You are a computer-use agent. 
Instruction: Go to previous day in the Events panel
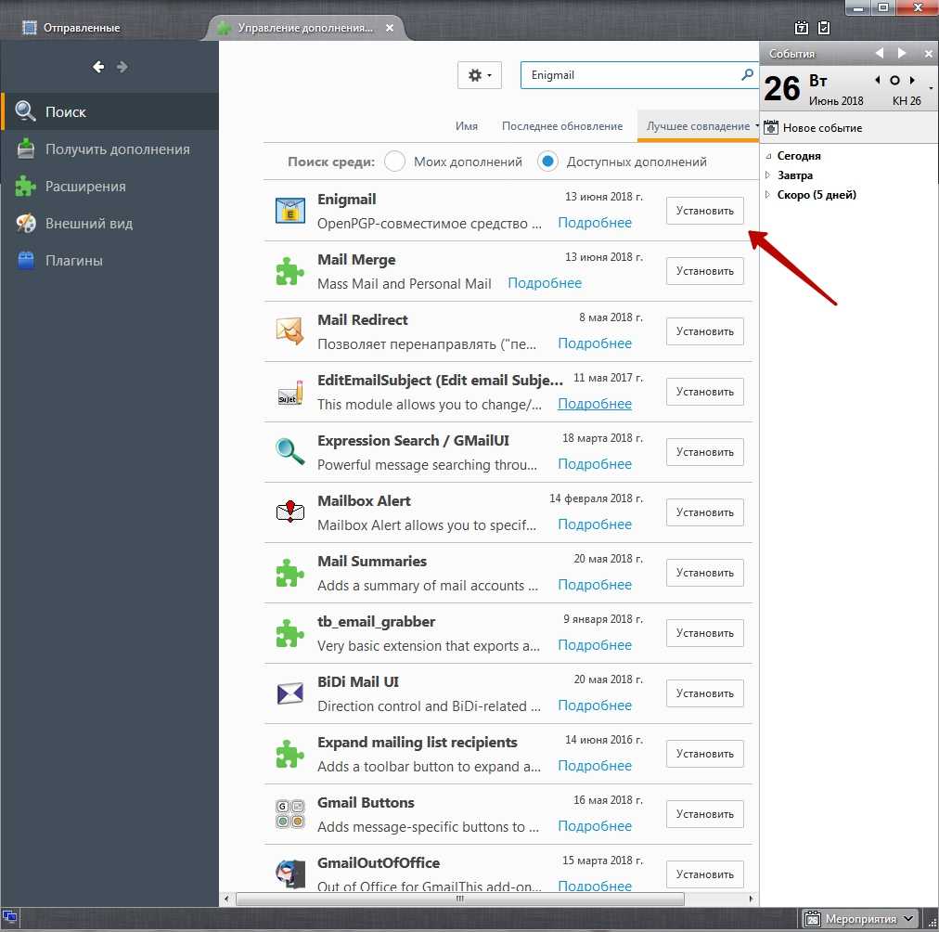[878, 81]
